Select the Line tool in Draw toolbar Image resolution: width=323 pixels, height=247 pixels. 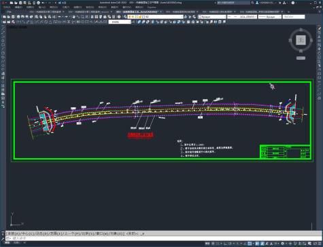[x=3, y=28]
